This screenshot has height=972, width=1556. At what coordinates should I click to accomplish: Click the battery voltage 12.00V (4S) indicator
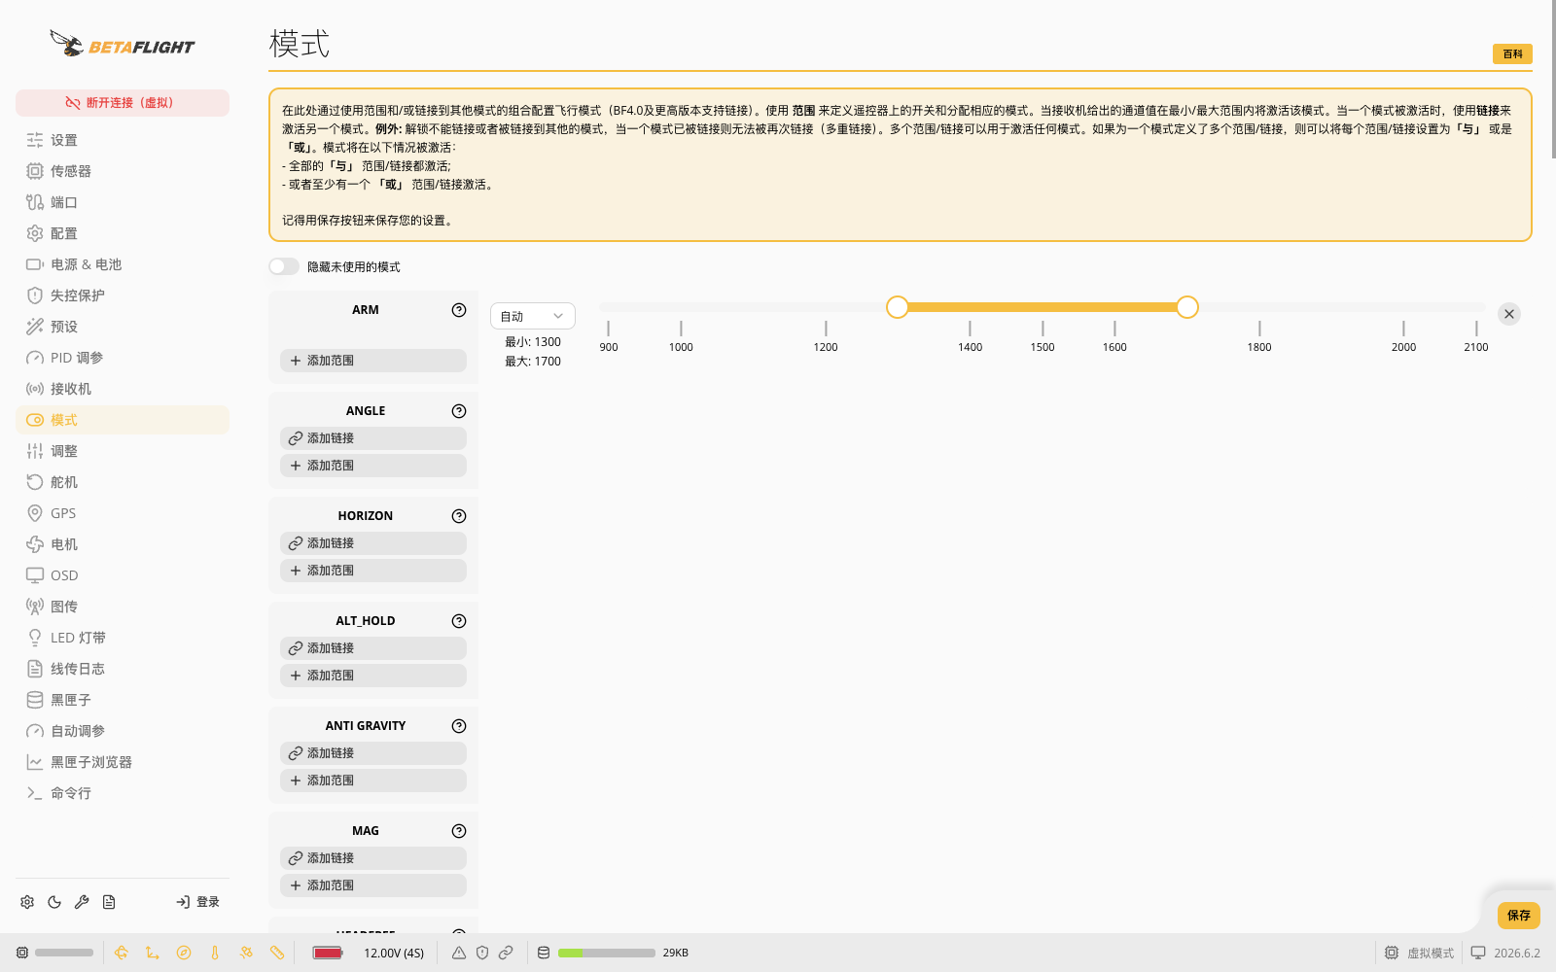[x=394, y=953]
